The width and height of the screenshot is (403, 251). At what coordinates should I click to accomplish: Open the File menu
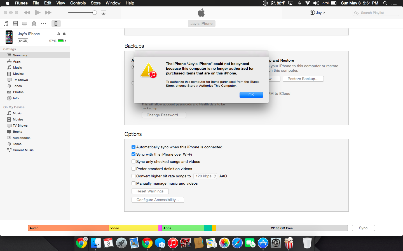coord(36,3)
